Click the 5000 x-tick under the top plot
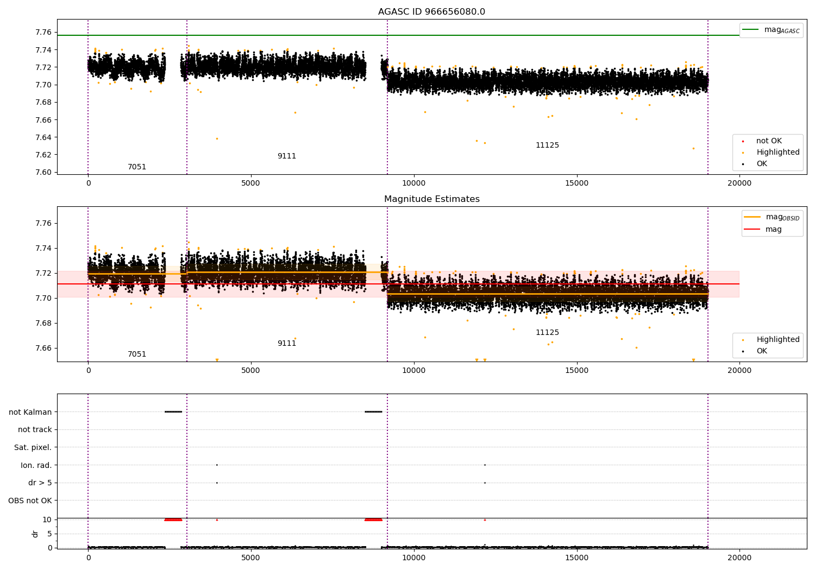Screen dimensions: 815x570 tap(251, 183)
